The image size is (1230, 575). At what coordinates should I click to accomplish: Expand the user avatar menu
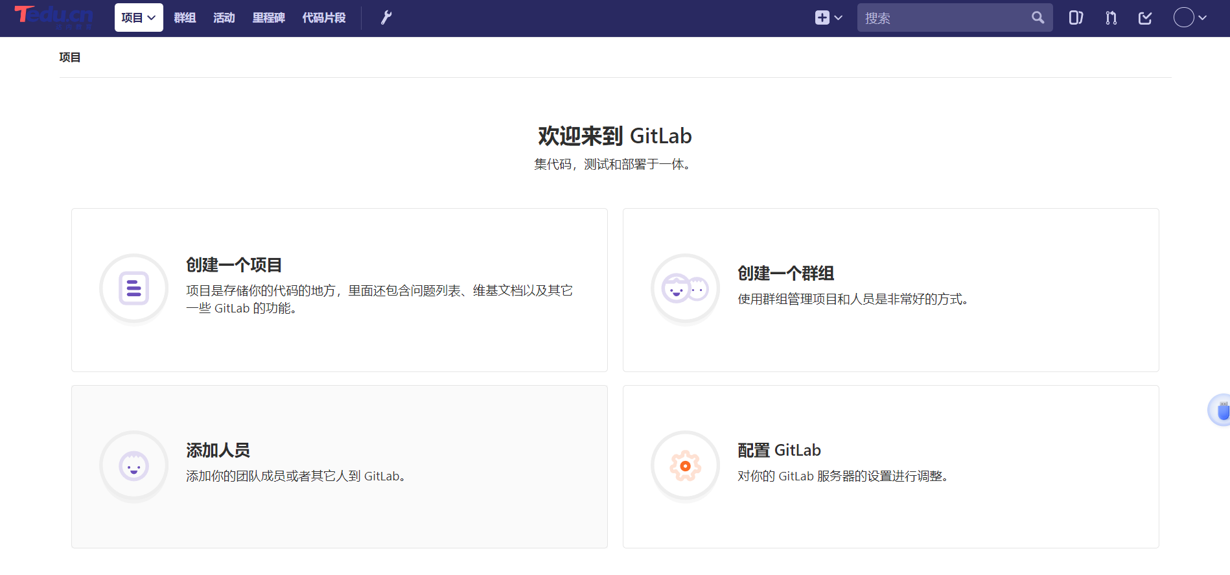click(x=1190, y=18)
